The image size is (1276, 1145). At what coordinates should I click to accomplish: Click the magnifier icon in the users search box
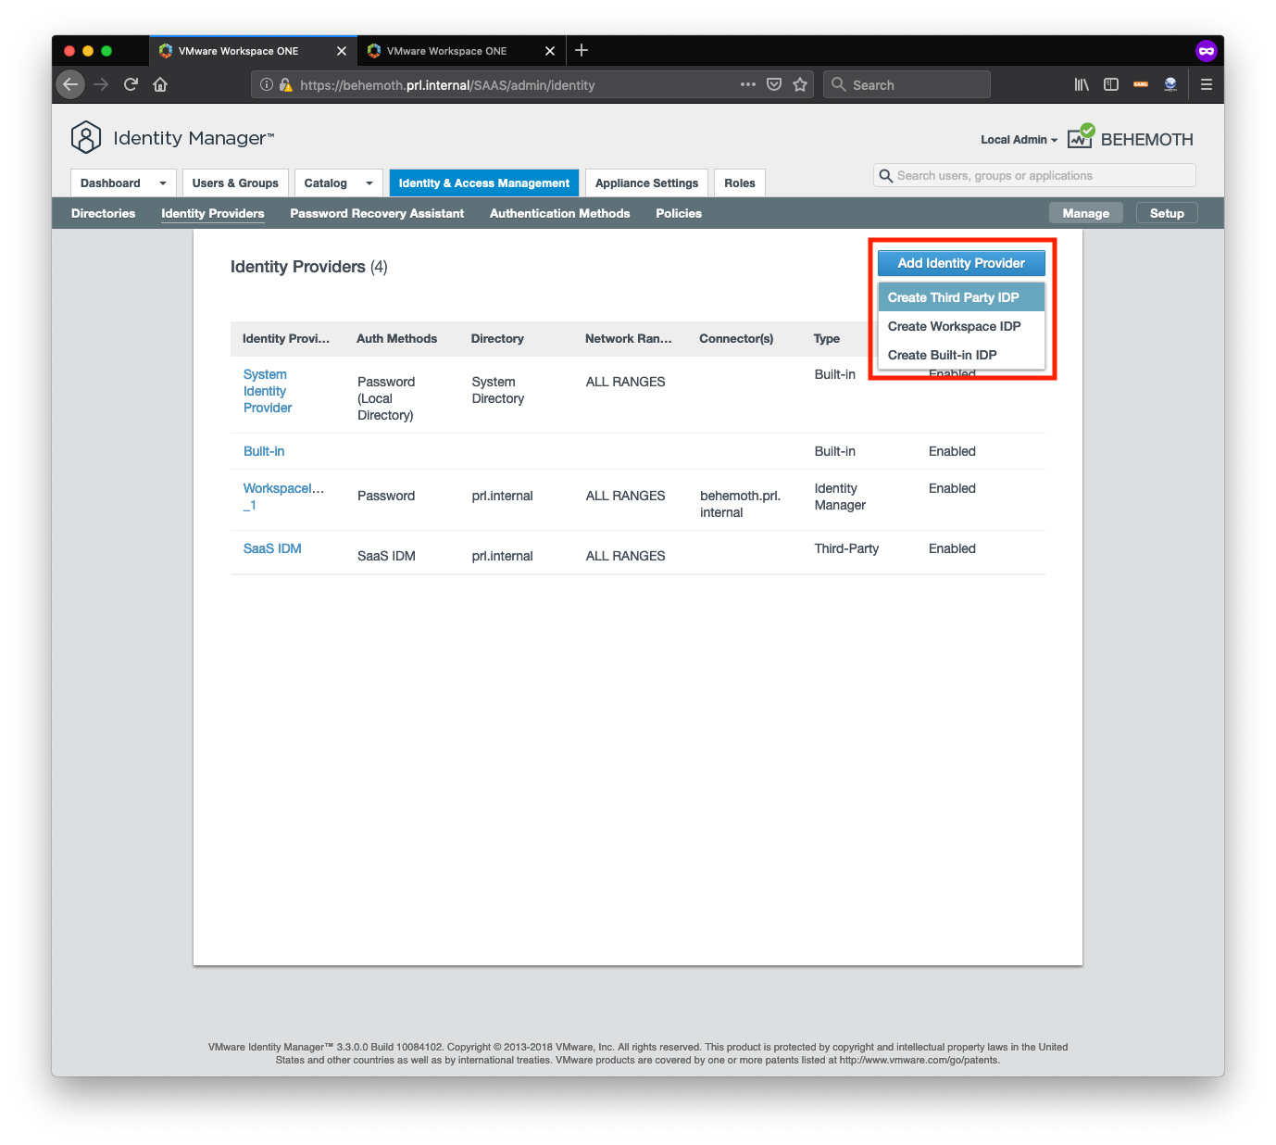point(886,175)
